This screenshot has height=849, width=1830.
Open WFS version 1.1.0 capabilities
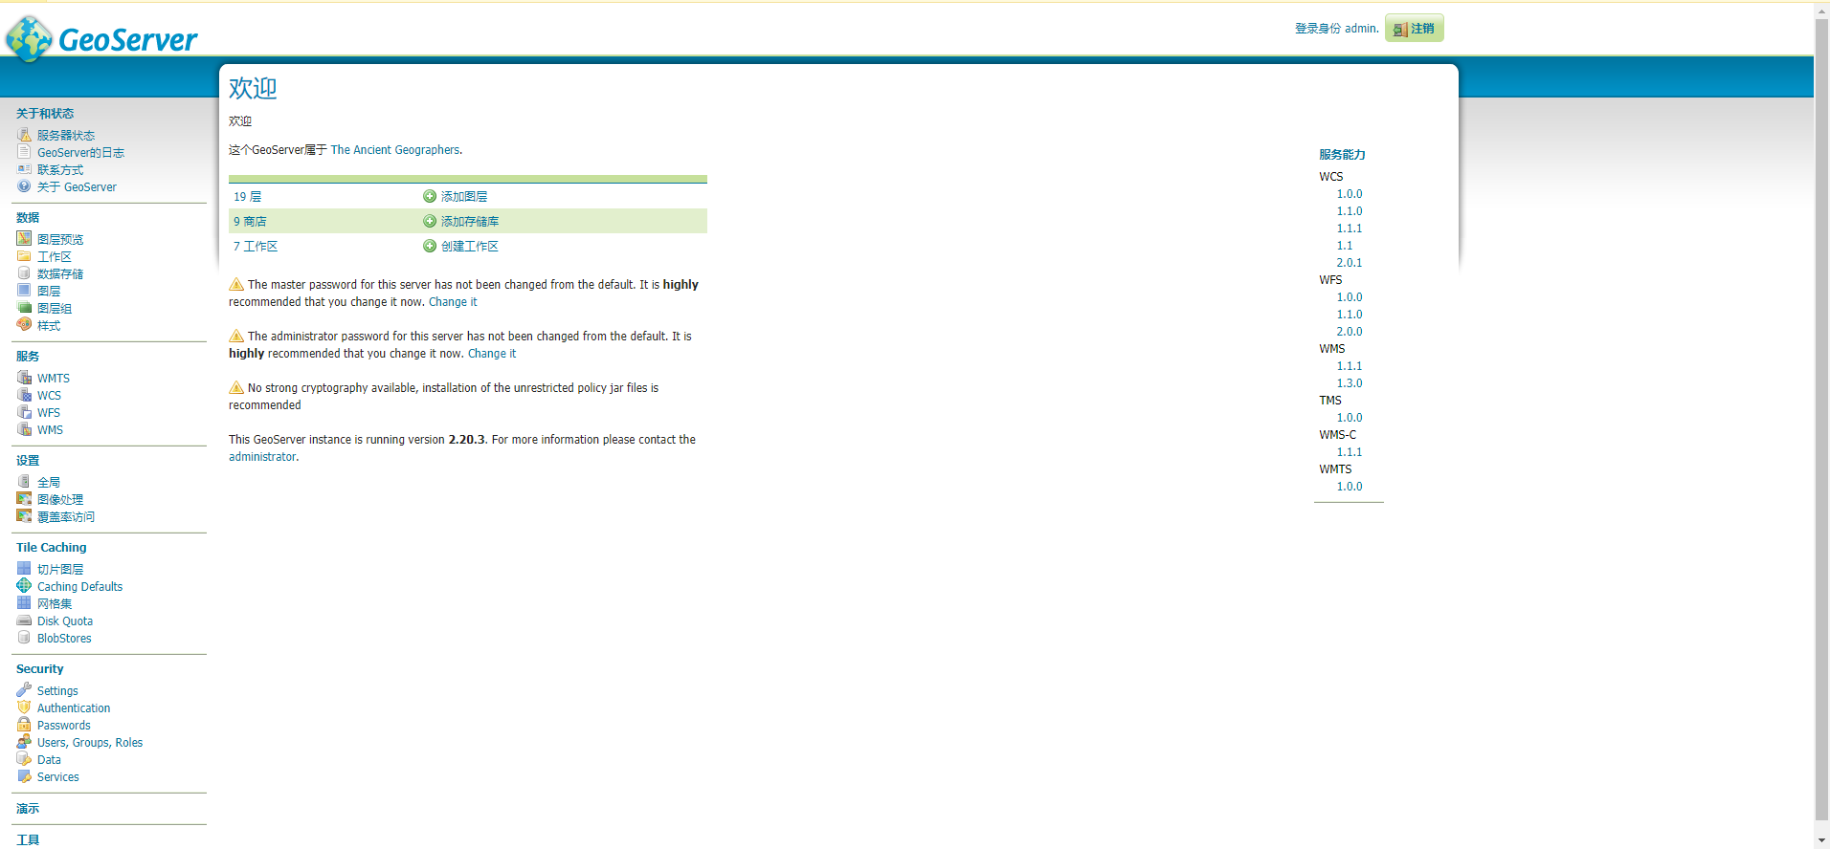[x=1350, y=315]
